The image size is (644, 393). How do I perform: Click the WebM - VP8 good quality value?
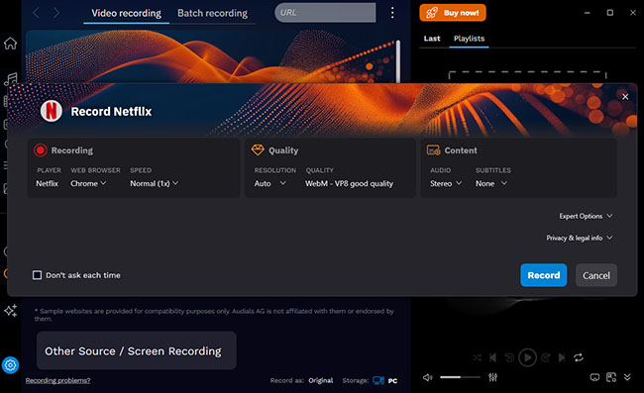(x=349, y=183)
